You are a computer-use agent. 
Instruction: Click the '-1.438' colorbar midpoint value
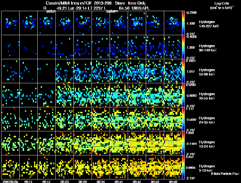coord(190,23)
